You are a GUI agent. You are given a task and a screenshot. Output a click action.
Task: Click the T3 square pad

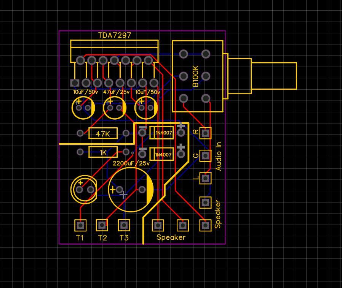pos(124,225)
